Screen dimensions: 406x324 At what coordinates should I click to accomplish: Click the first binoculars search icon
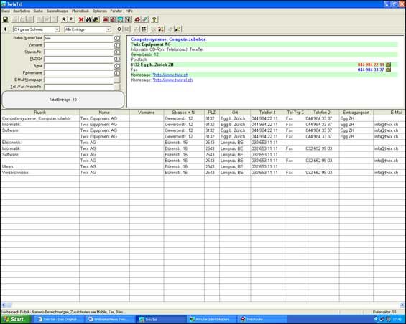(x=88, y=19)
